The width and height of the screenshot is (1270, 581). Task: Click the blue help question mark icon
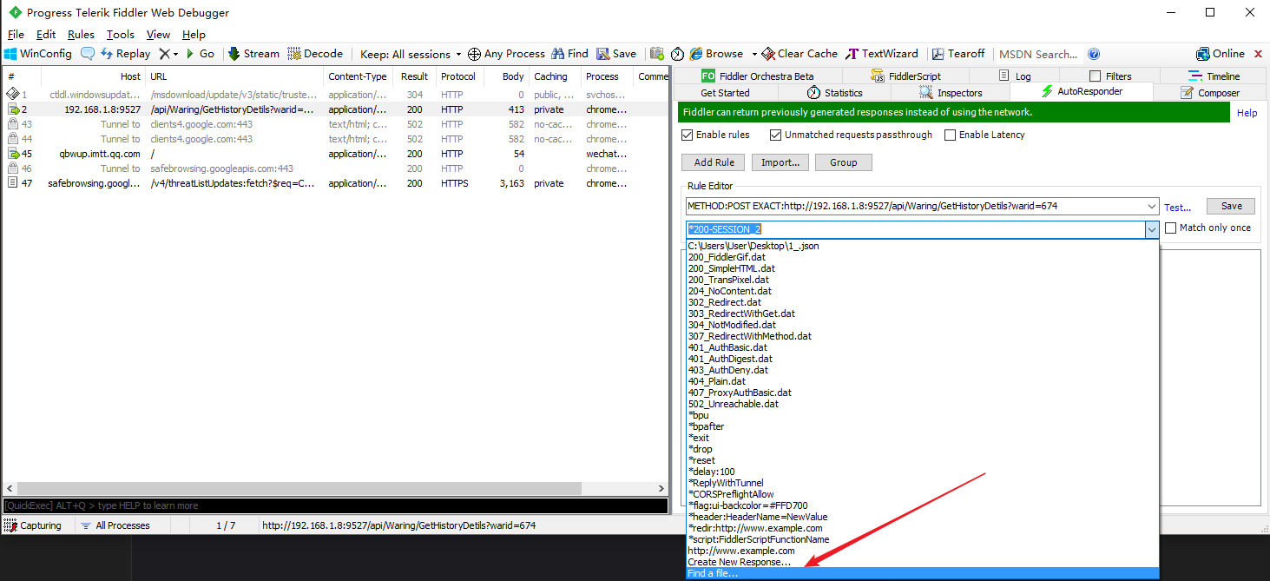pos(1094,54)
